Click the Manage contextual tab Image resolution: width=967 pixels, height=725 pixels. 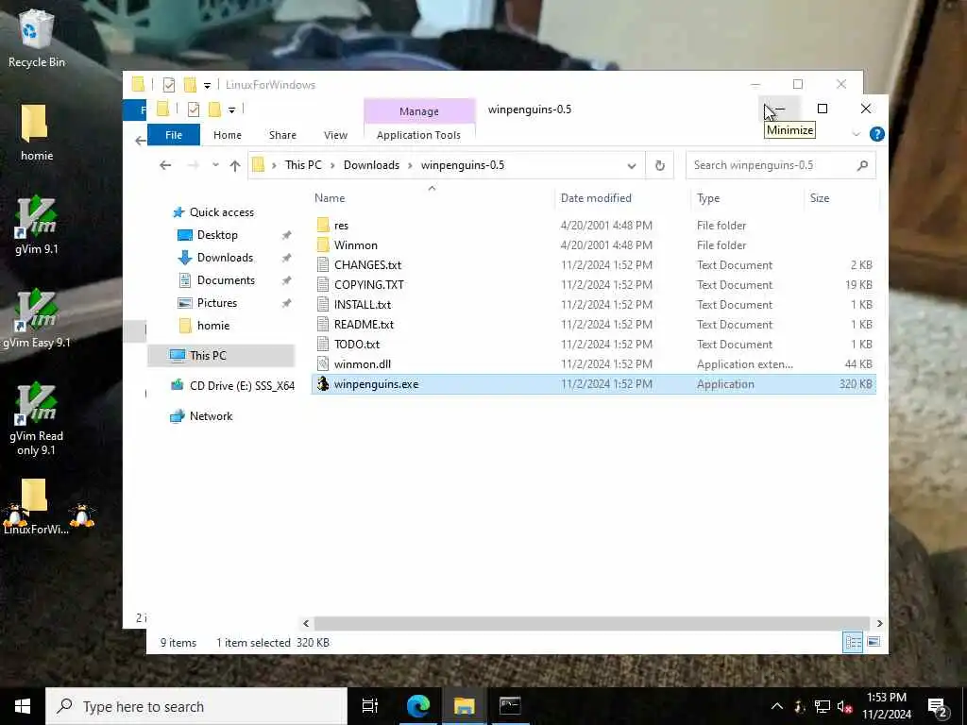pyautogui.click(x=418, y=111)
